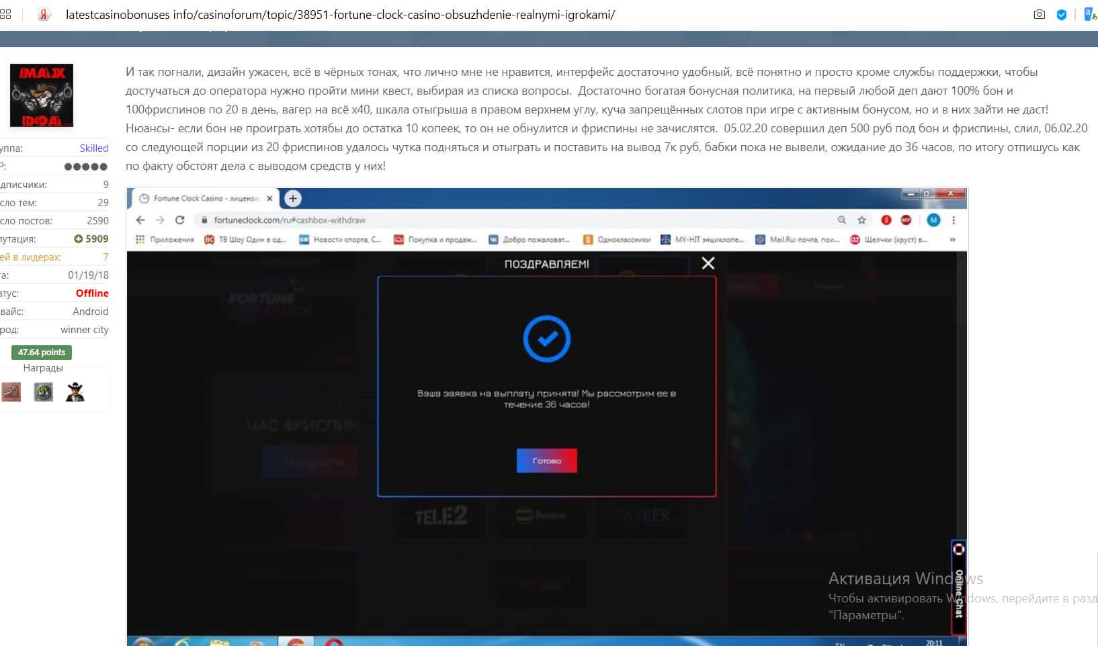
Task: Click the red Offline status text
Action: coord(92,293)
